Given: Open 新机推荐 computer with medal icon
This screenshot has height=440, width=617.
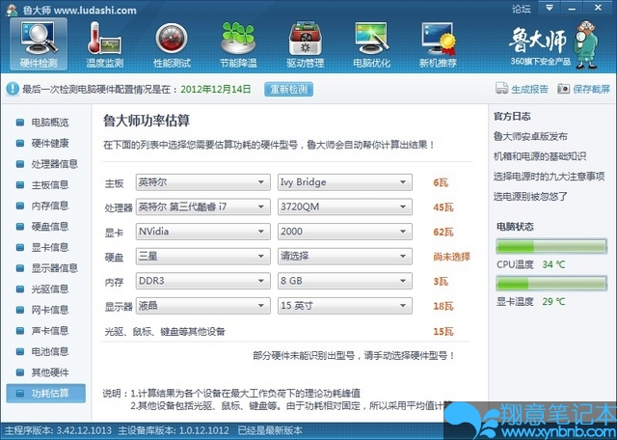Looking at the screenshot, I should coord(438,44).
